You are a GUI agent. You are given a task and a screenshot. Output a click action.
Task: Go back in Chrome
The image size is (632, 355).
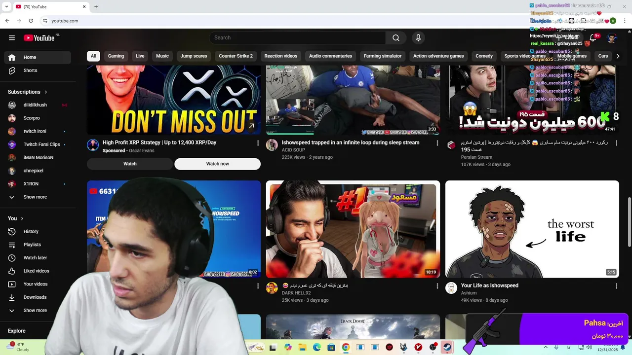click(x=7, y=21)
